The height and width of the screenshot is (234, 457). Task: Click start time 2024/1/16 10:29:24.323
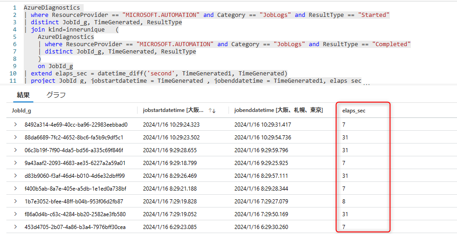[171, 125]
